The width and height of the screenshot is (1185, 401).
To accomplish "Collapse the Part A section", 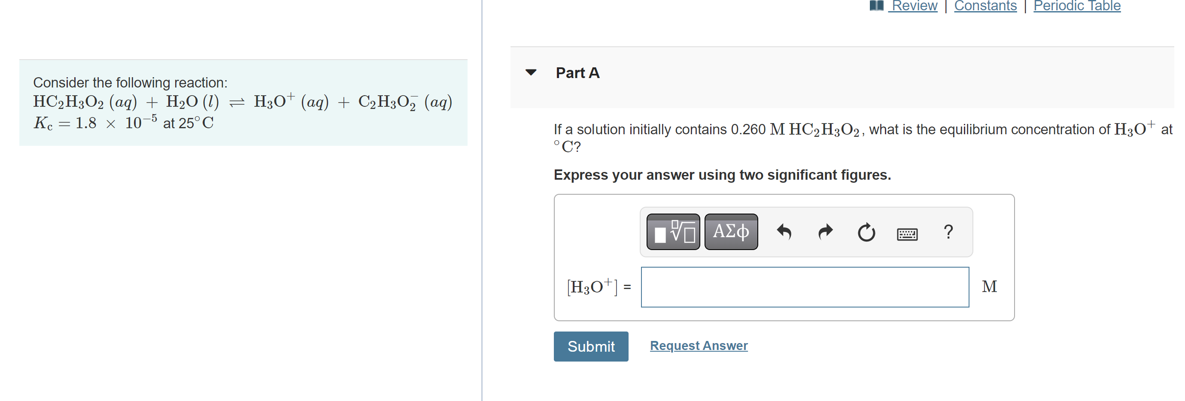I will coord(531,72).
